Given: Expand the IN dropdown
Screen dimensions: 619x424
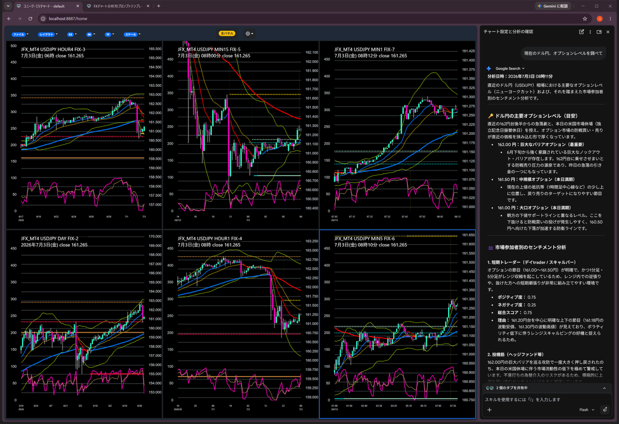Looking at the screenshot, I should 91,35.
